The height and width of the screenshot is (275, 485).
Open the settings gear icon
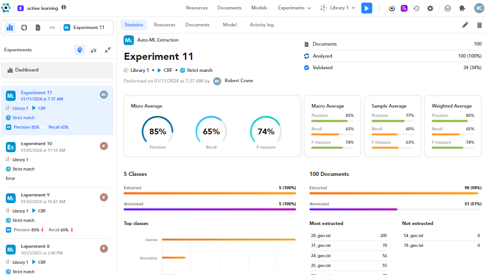coord(430,8)
